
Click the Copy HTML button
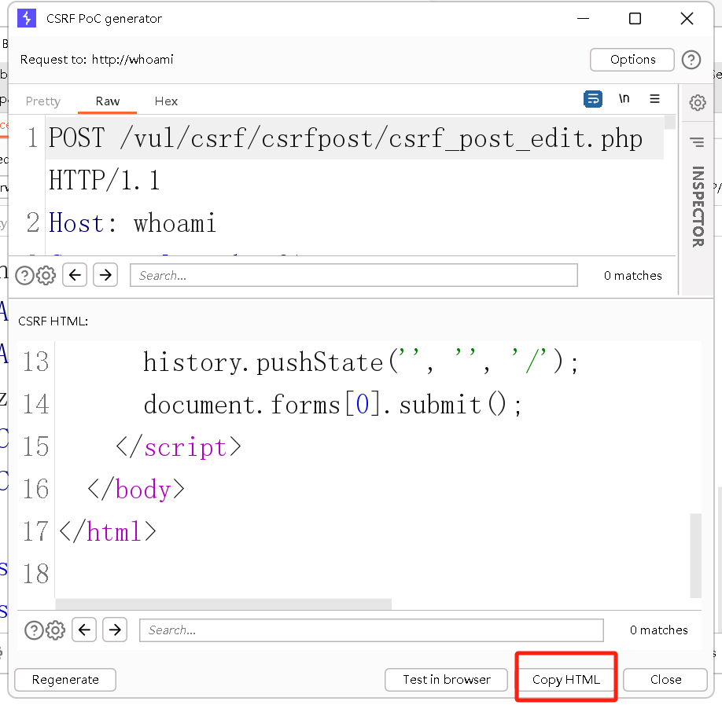click(x=565, y=679)
